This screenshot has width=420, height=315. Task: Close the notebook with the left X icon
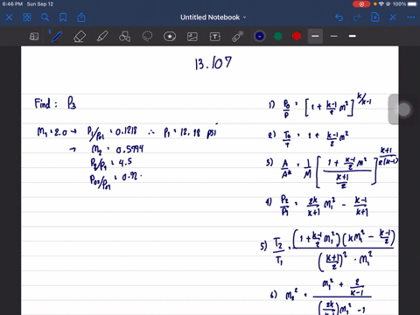coord(9,17)
